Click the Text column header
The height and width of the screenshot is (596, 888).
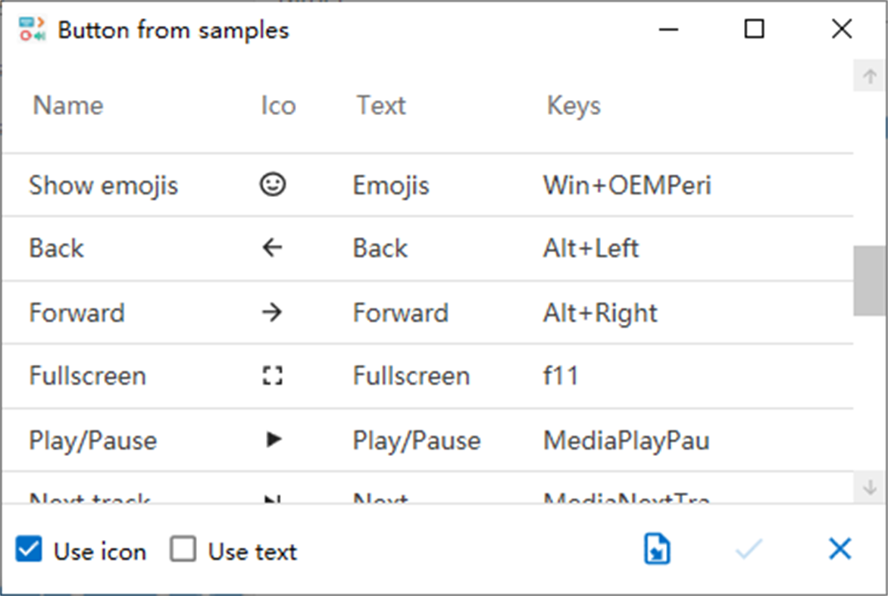pos(381,105)
